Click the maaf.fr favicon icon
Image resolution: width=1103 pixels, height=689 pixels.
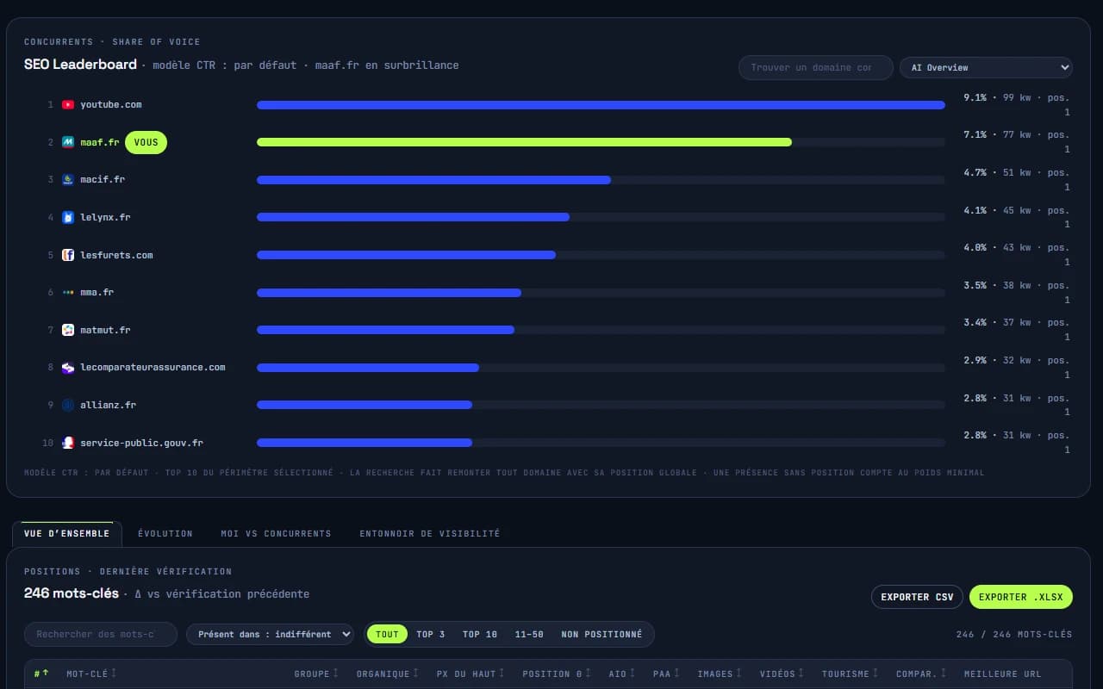click(x=68, y=142)
